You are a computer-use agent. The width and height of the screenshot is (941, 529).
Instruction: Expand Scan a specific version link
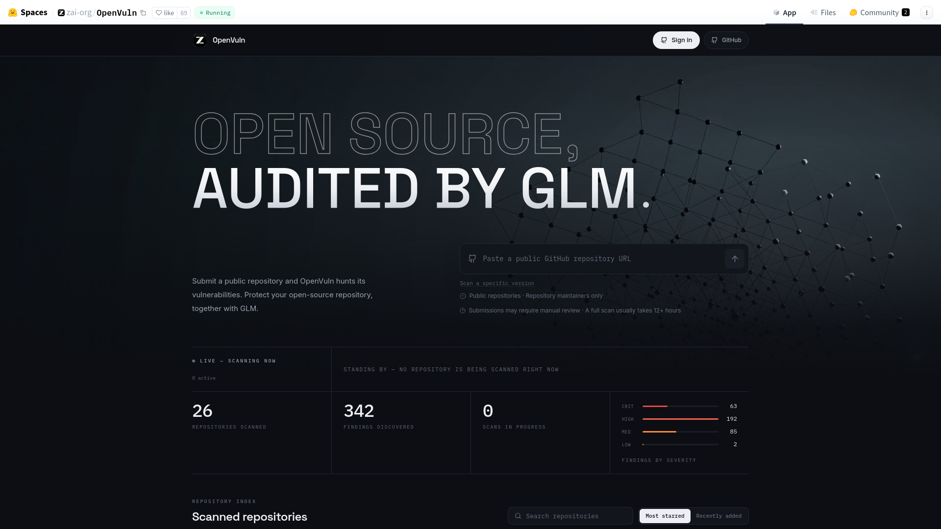496,283
